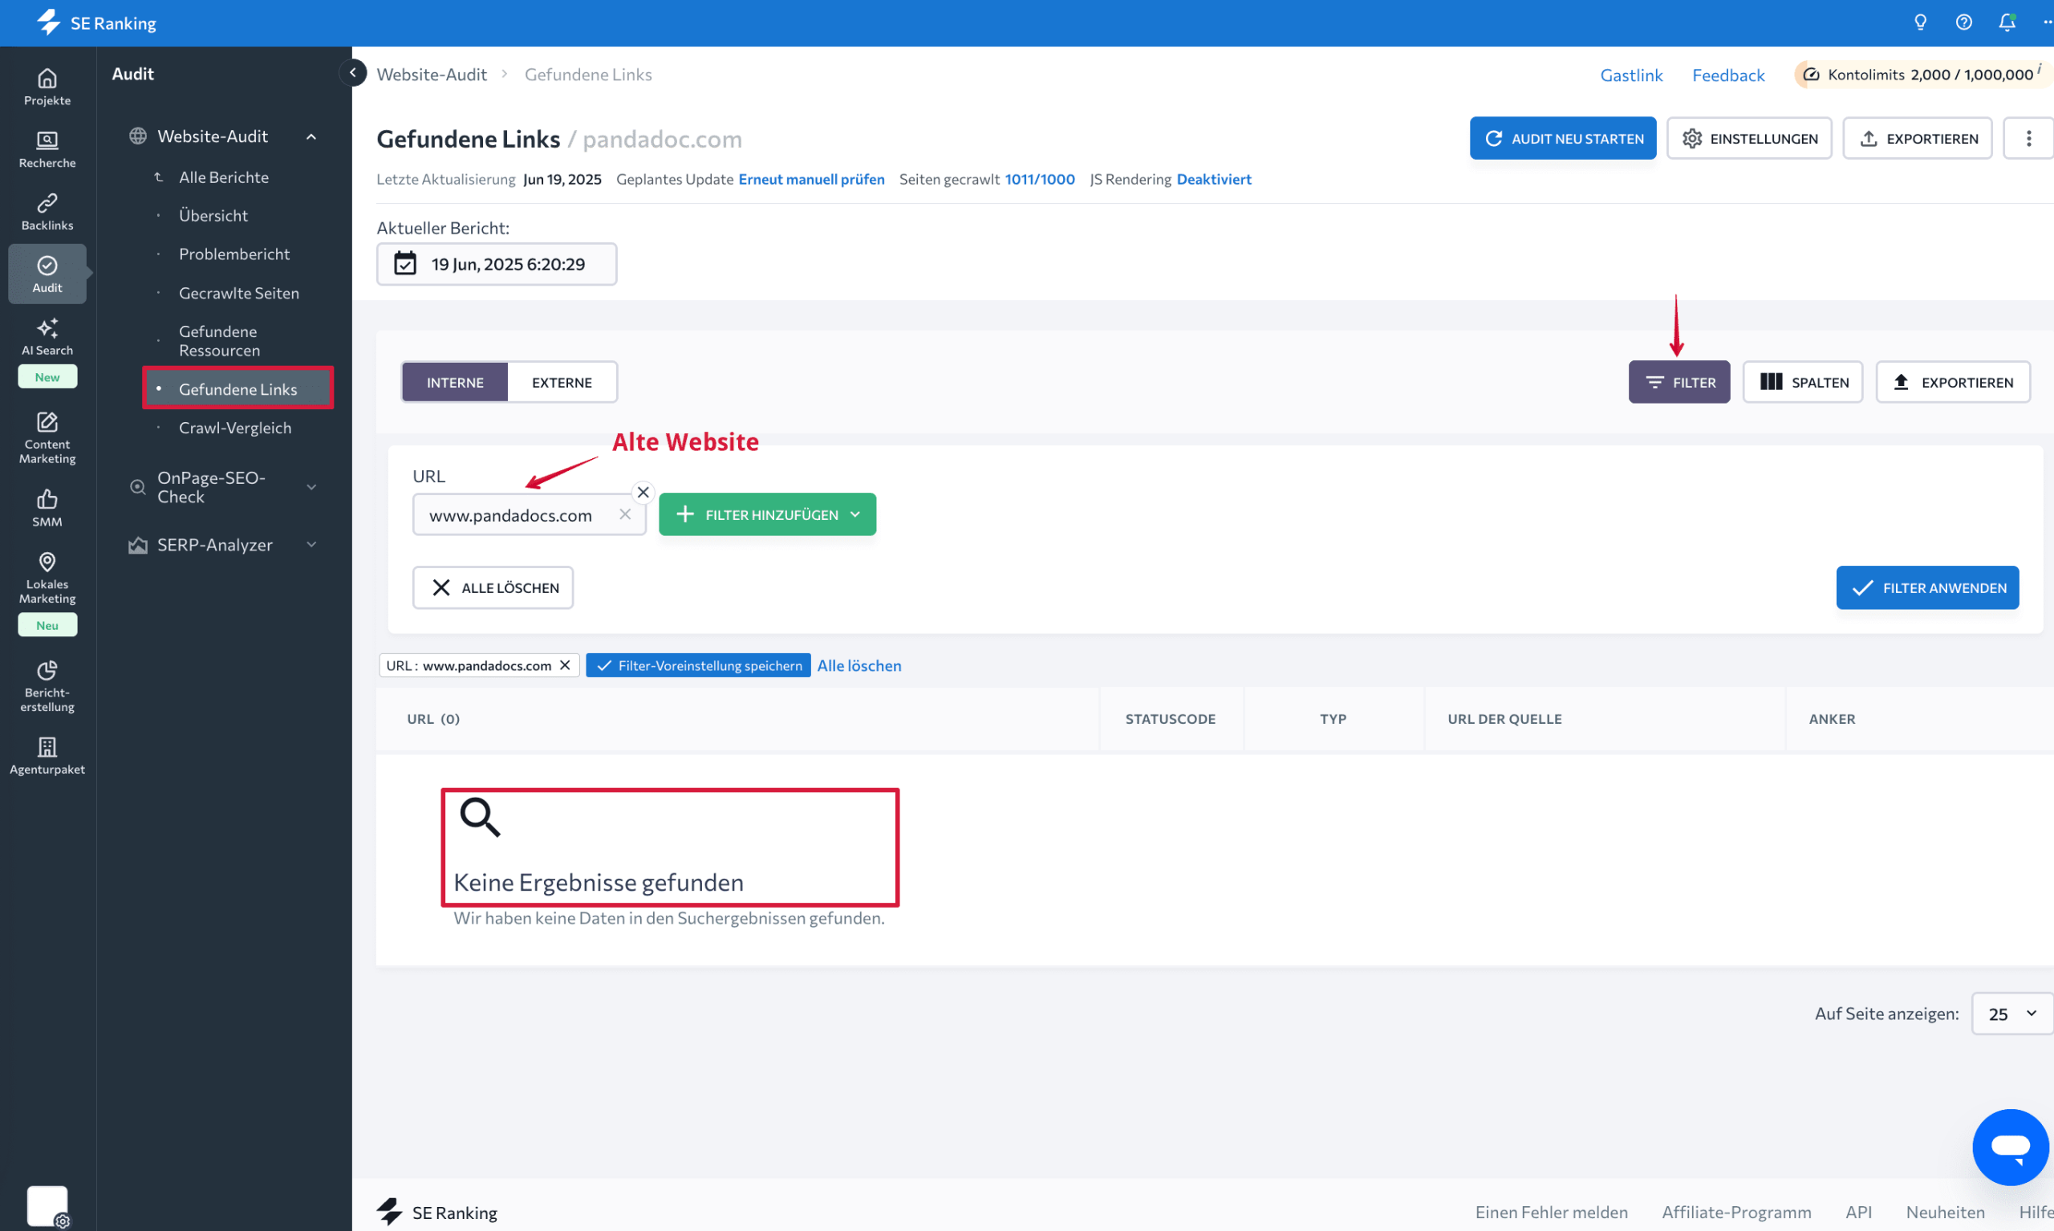The width and height of the screenshot is (2054, 1231).
Task: Open Content Marketing
Action: coord(47,437)
